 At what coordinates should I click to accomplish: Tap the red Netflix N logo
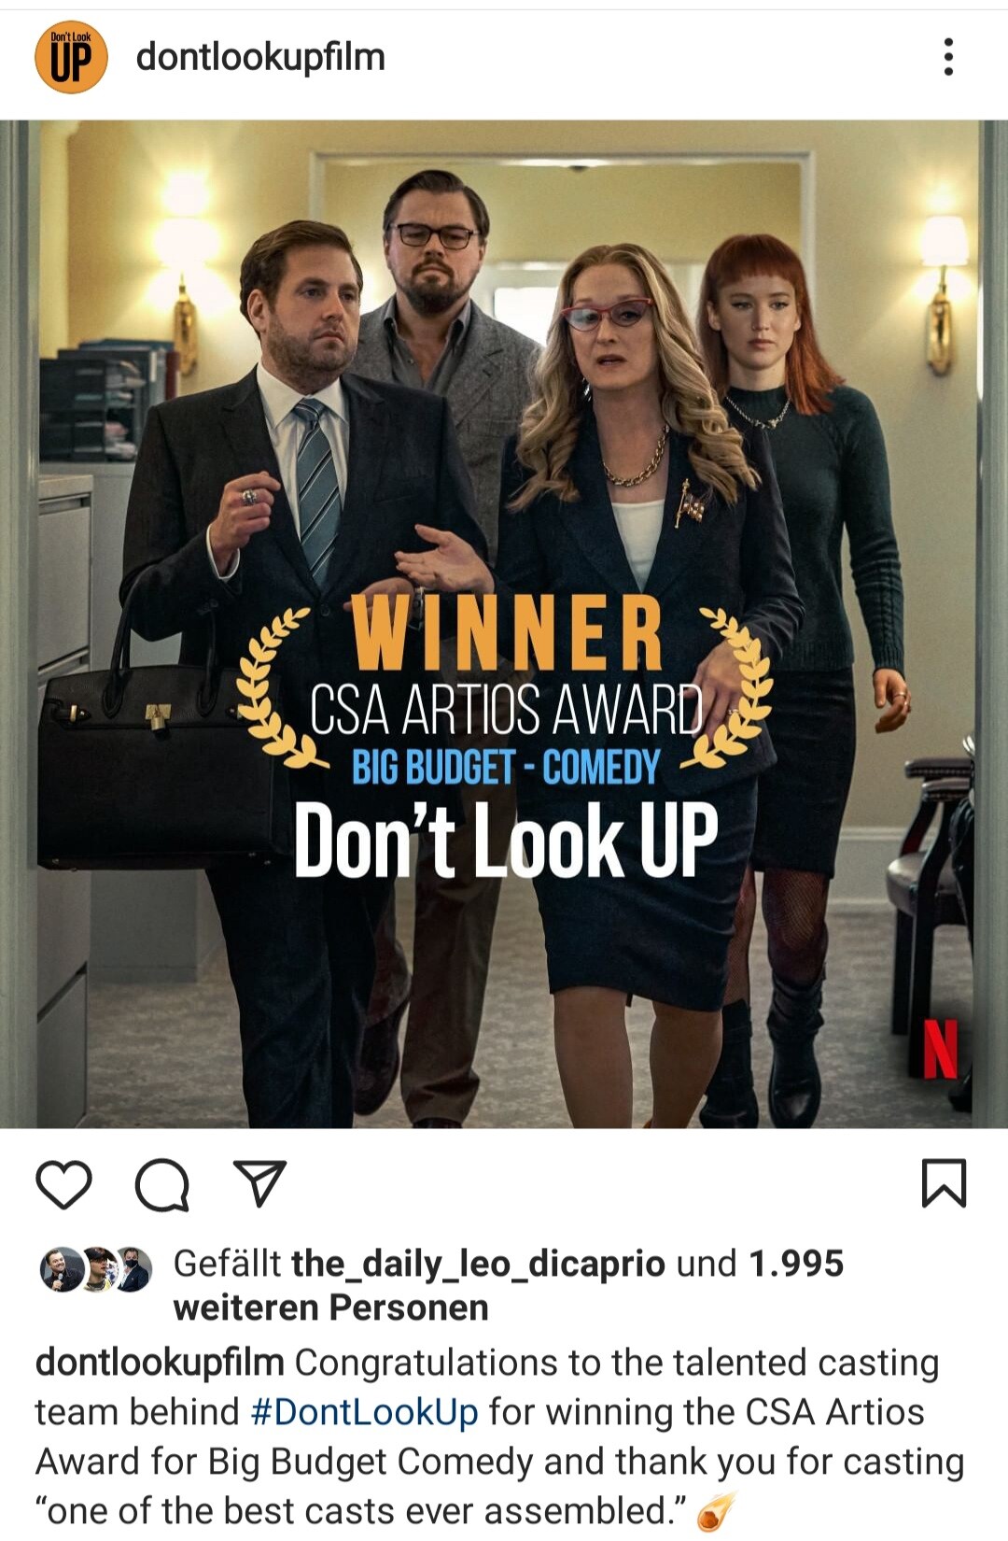pyautogui.click(x=940, y=1049)
